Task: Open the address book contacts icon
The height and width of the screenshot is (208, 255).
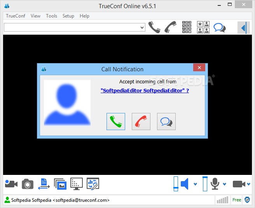Action: (203, 27)
